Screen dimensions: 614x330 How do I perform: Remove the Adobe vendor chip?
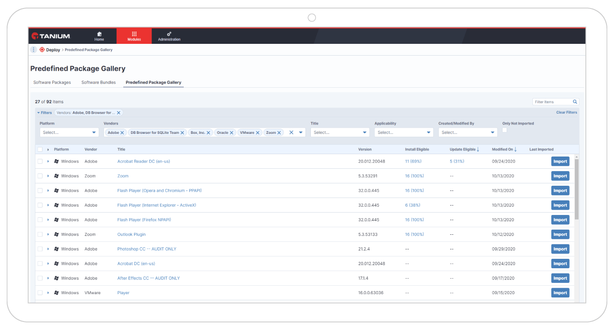pos(122,133)
